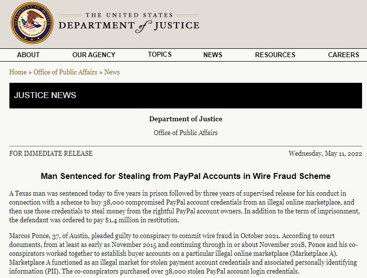Click the date Wednesday, May 11, 2022

pos(326,153)
